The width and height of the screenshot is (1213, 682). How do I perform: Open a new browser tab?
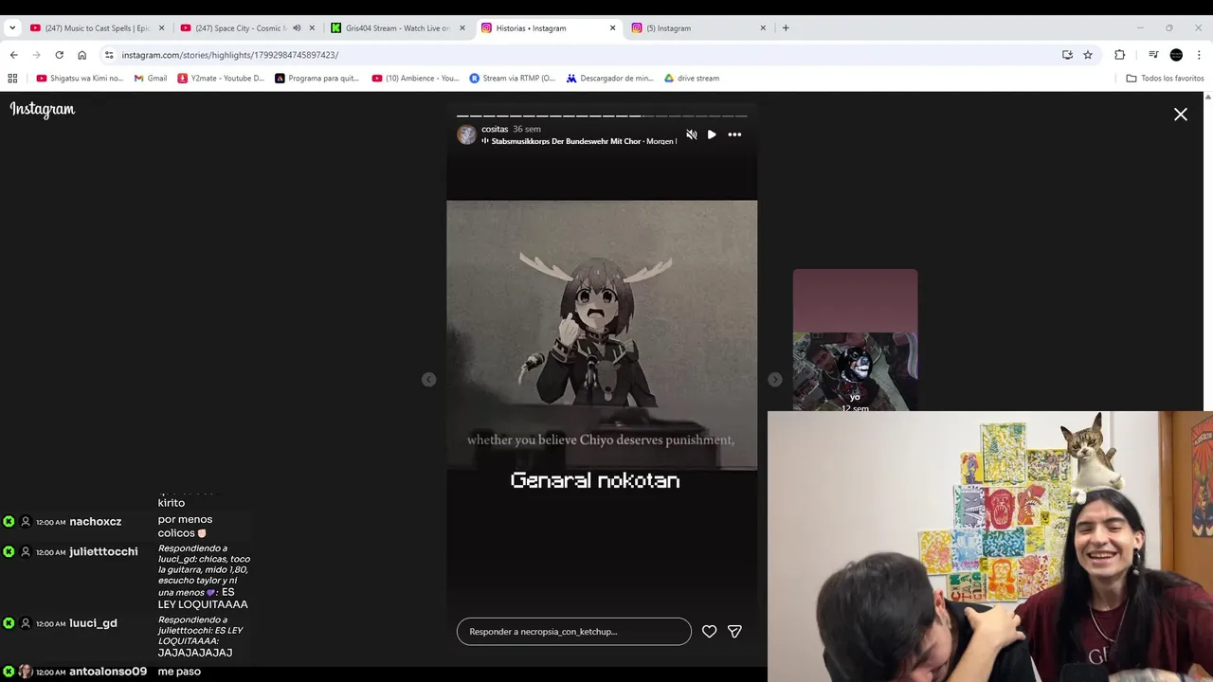tap(786, 27)
